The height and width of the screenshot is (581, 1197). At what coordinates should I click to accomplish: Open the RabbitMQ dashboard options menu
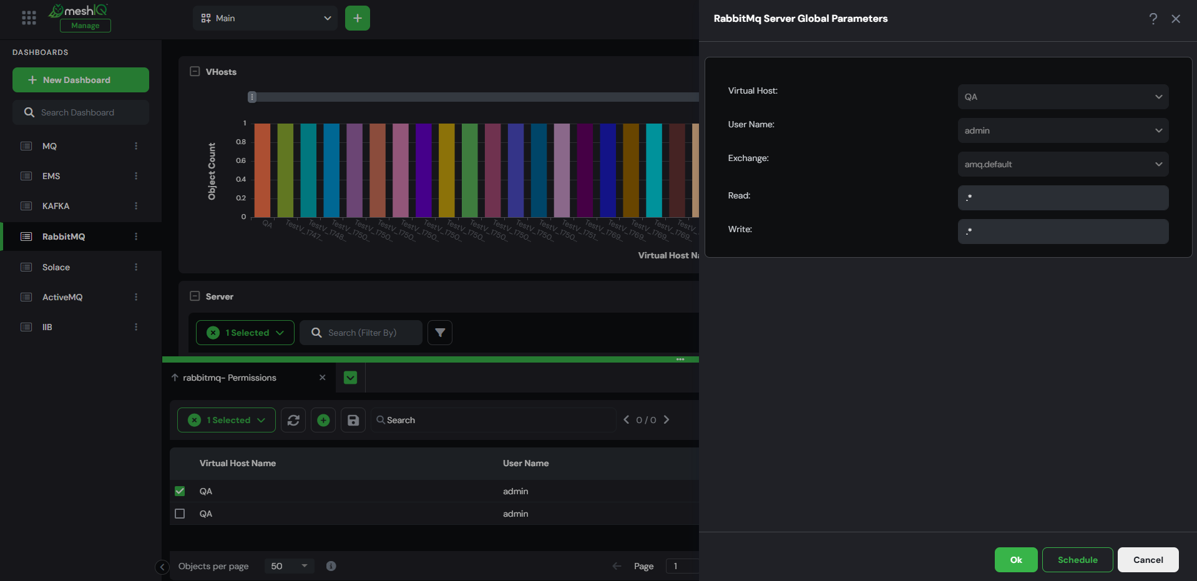[x=136, y=237]
